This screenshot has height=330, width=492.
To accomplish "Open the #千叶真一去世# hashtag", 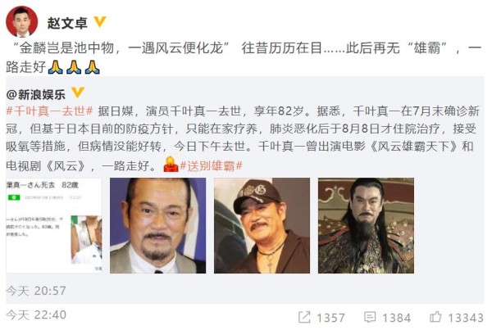I will (49, 111).
